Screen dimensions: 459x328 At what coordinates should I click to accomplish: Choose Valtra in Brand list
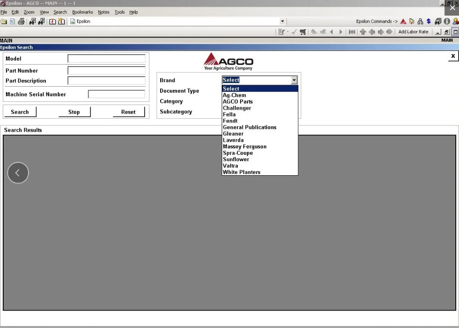tap(260, 166)
